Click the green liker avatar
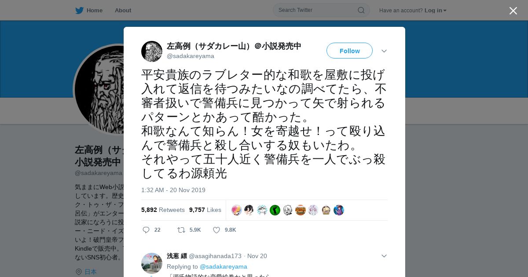The image size is (528, 277). (275, 210)
